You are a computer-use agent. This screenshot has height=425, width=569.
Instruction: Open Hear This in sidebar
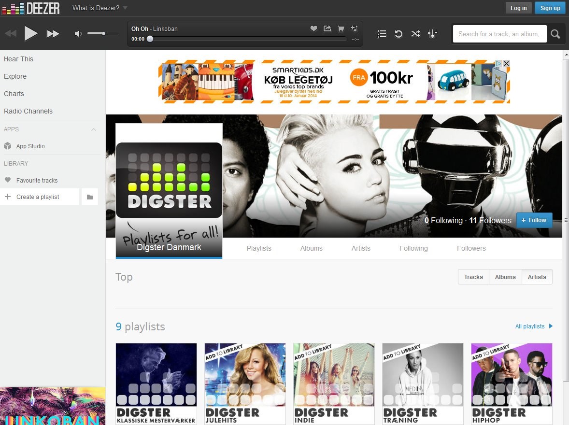pos(18,59)
